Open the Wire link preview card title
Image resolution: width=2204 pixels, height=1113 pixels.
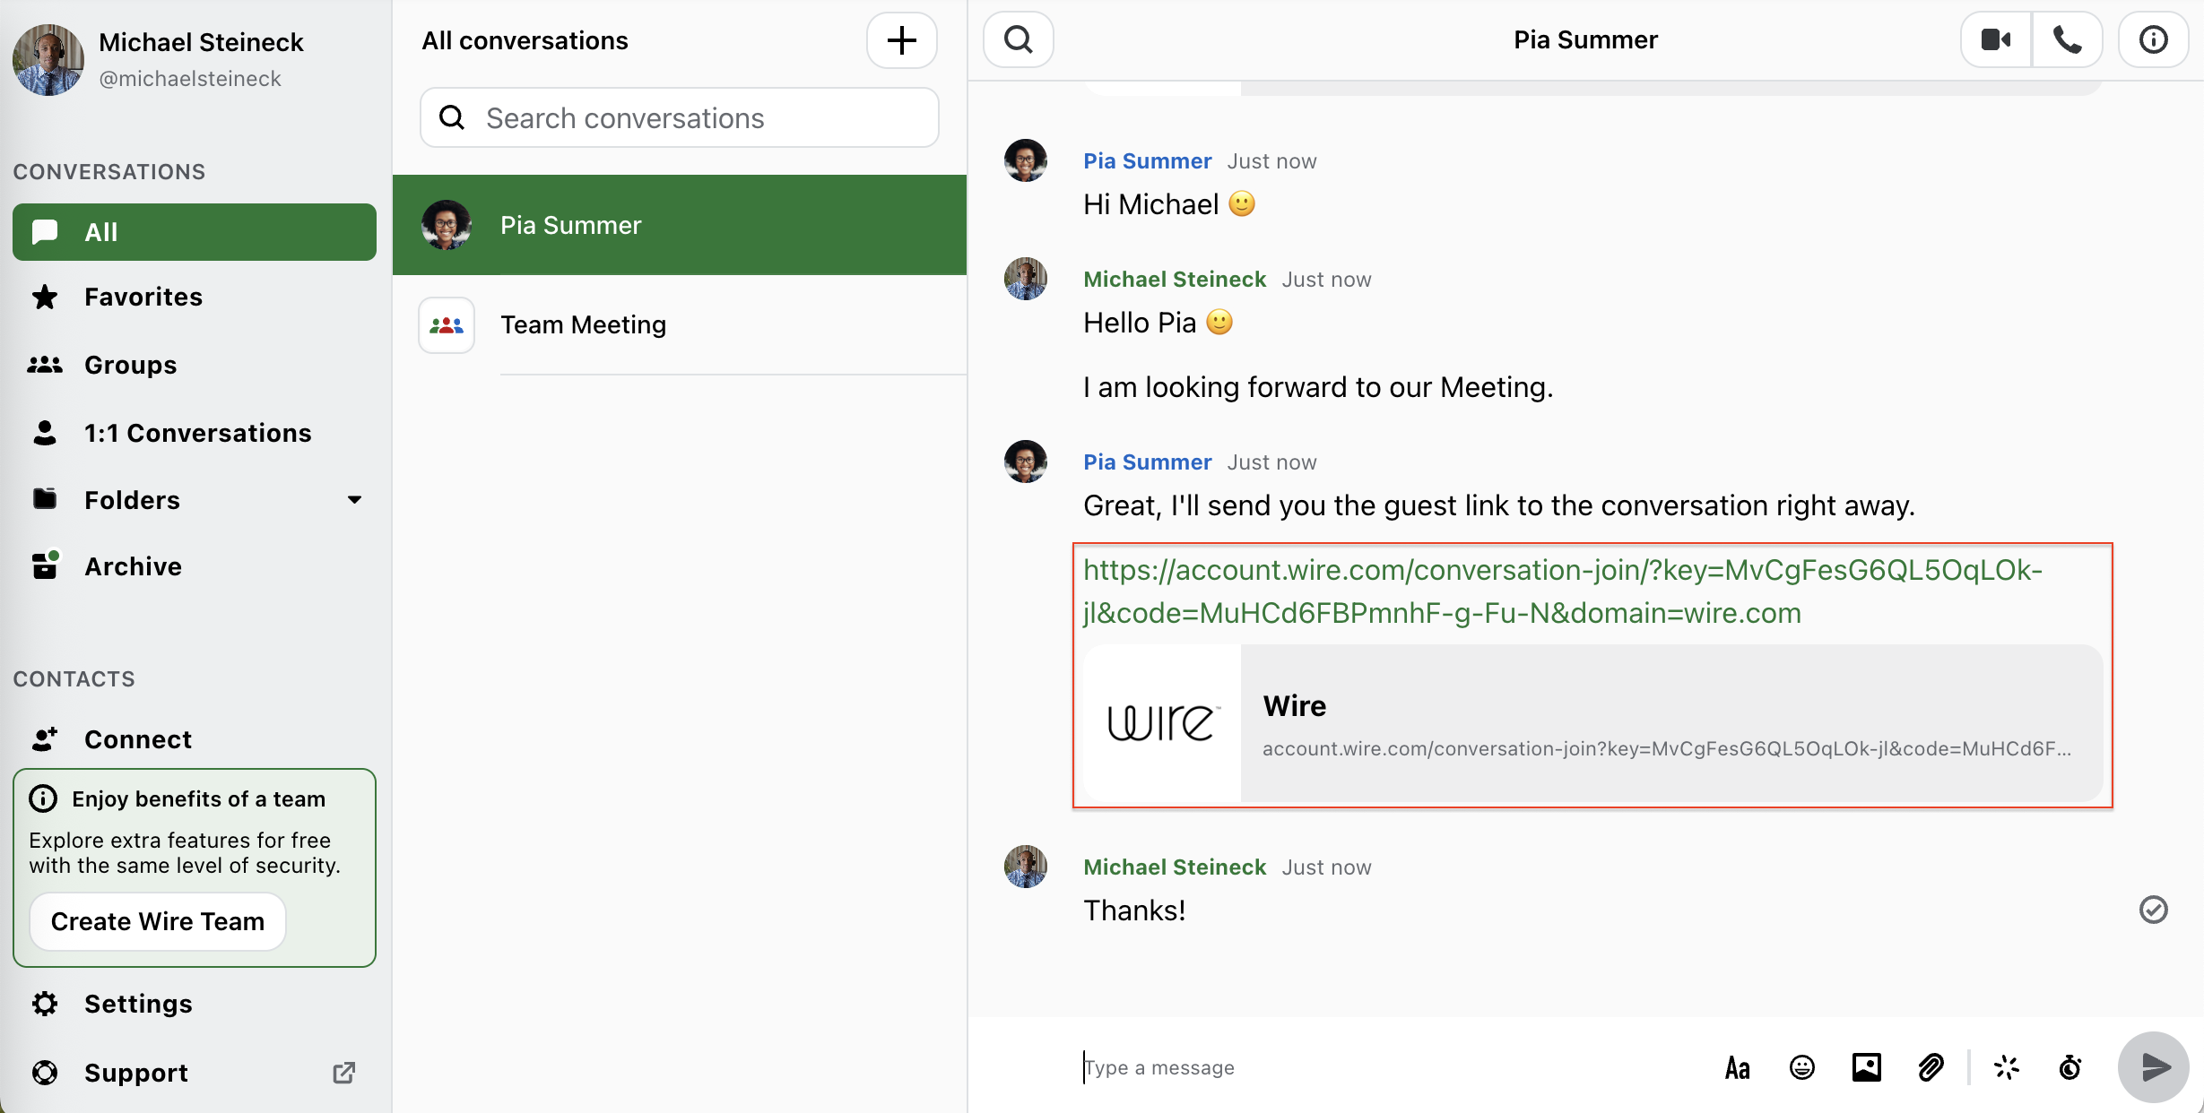(x=1295, y=706)
